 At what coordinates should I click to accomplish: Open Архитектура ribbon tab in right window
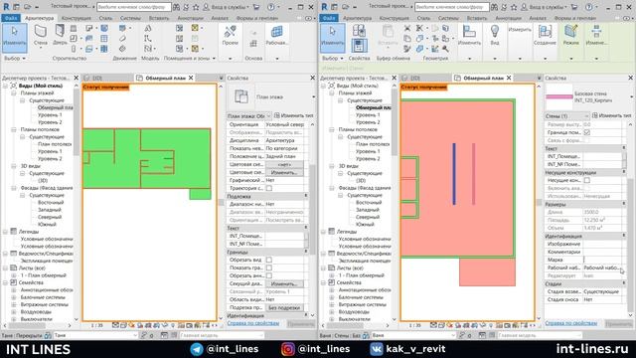357,18
